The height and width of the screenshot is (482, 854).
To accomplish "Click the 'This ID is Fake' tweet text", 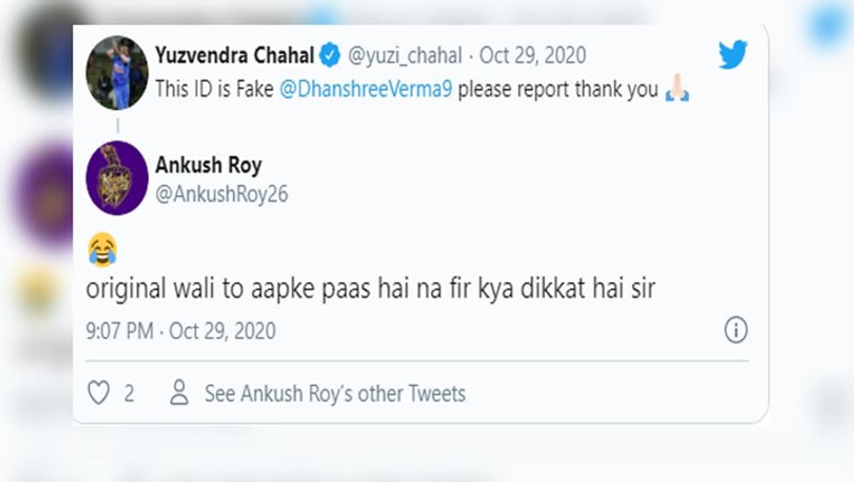I will [213, 89].
